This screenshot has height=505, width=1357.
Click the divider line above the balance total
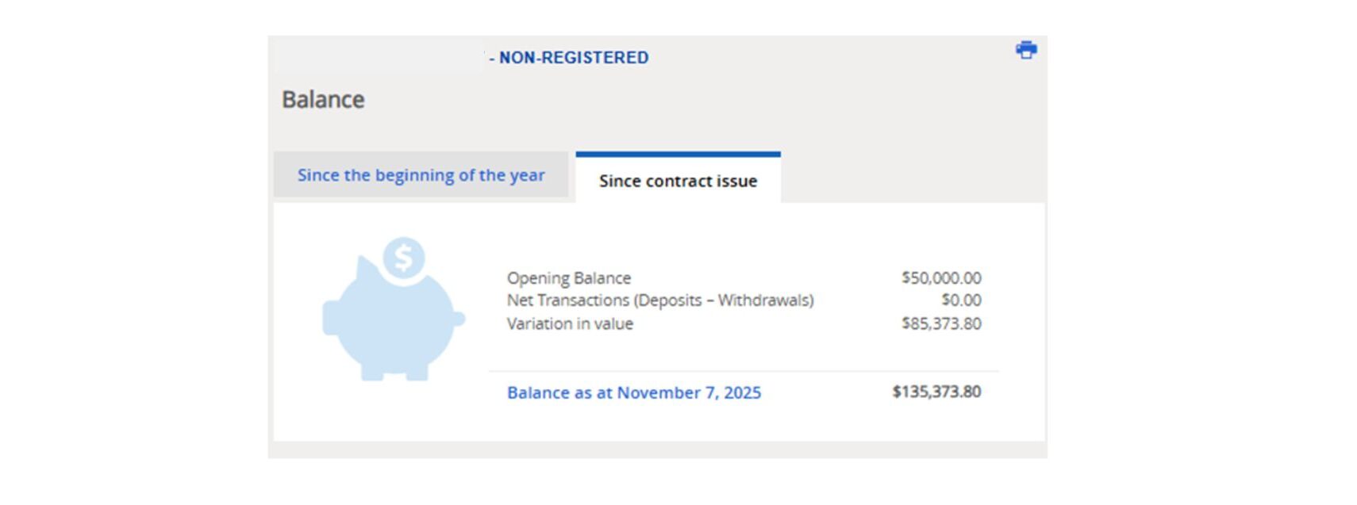[x=743, y=371]
